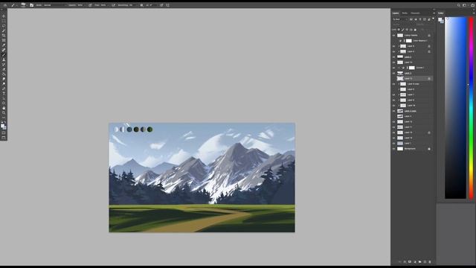Toggle visibility of the Curves 1 layer
476x268 pixels.
[393, 68]
